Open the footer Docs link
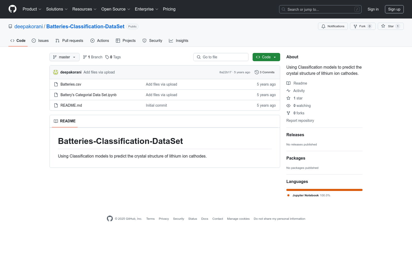The width and height of the screenshot is (412, 257). [x=205, y=219]
